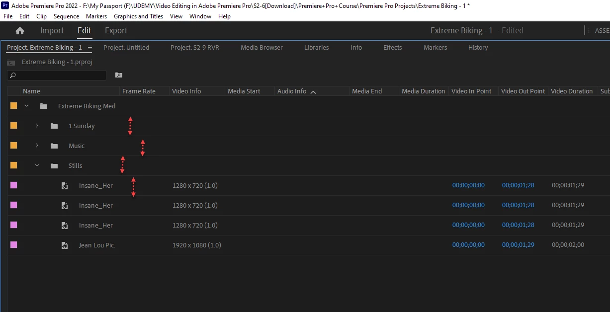This screenshot has height=312, width=610.
Task: Click the 1 Sunday bin folder icon
Action: (54, 126)
